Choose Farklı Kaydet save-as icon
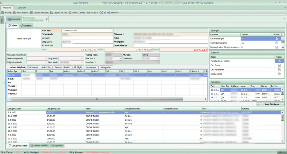287x154 pixels. (15, 13)
